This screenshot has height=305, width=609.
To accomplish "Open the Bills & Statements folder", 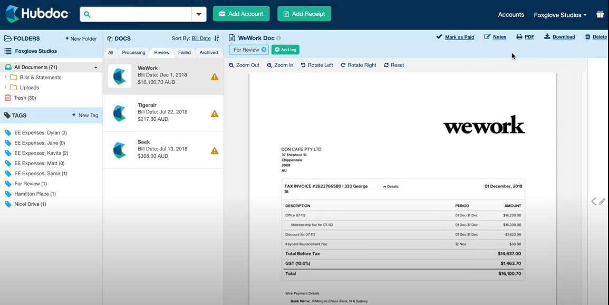I will (41, 78).
